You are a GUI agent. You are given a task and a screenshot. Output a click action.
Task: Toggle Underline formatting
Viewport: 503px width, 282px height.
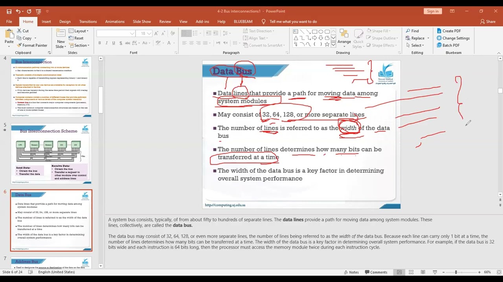point(114,43)
